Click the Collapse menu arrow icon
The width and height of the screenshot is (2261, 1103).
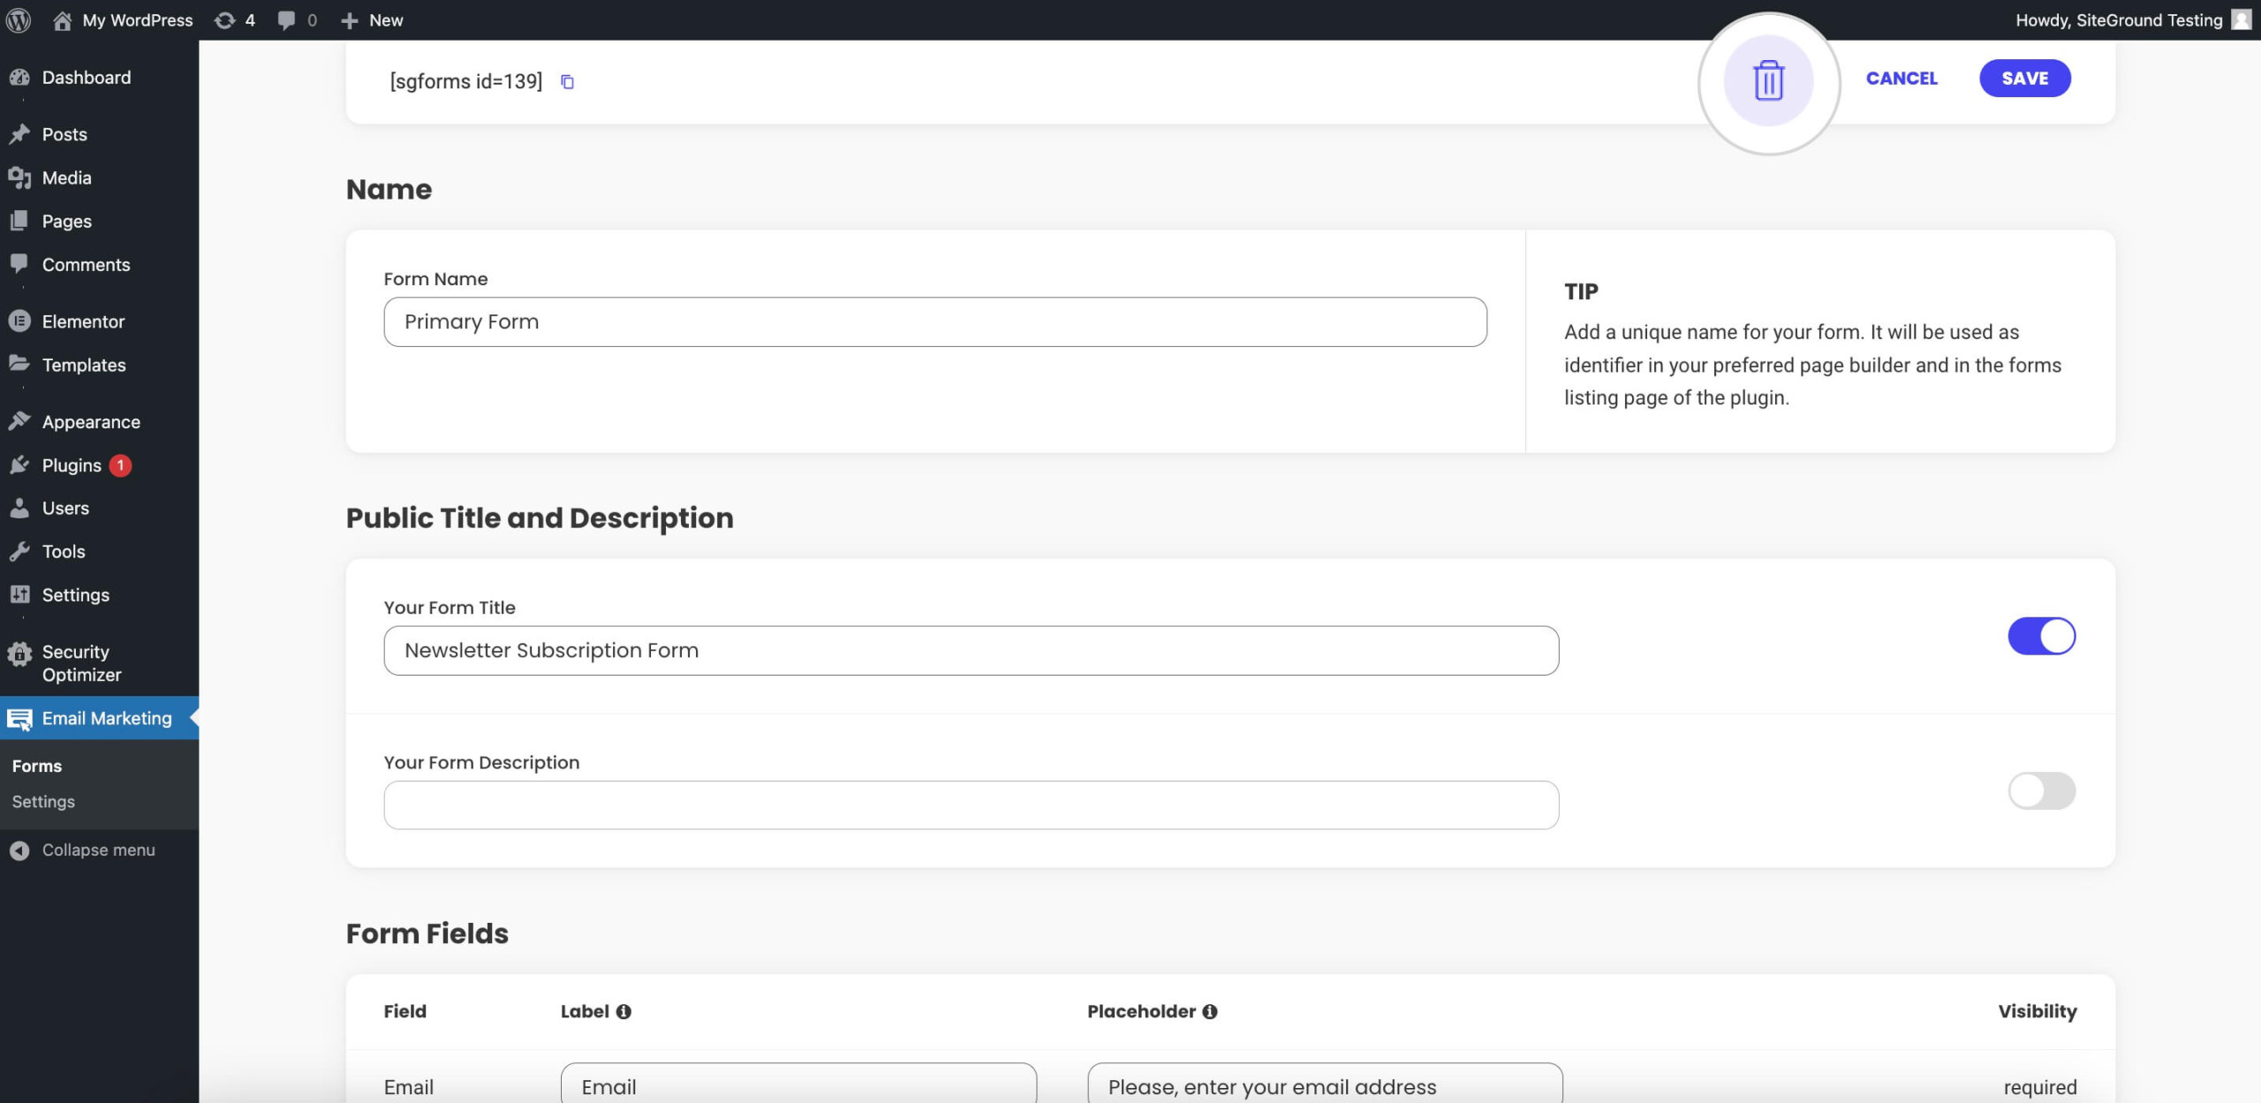19,850
